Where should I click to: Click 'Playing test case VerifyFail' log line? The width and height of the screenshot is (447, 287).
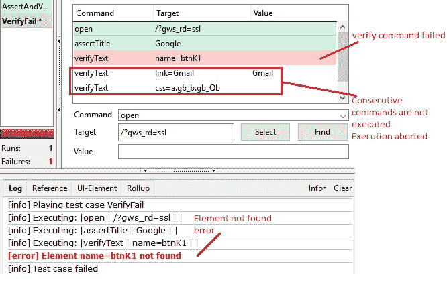pos(76,205)
